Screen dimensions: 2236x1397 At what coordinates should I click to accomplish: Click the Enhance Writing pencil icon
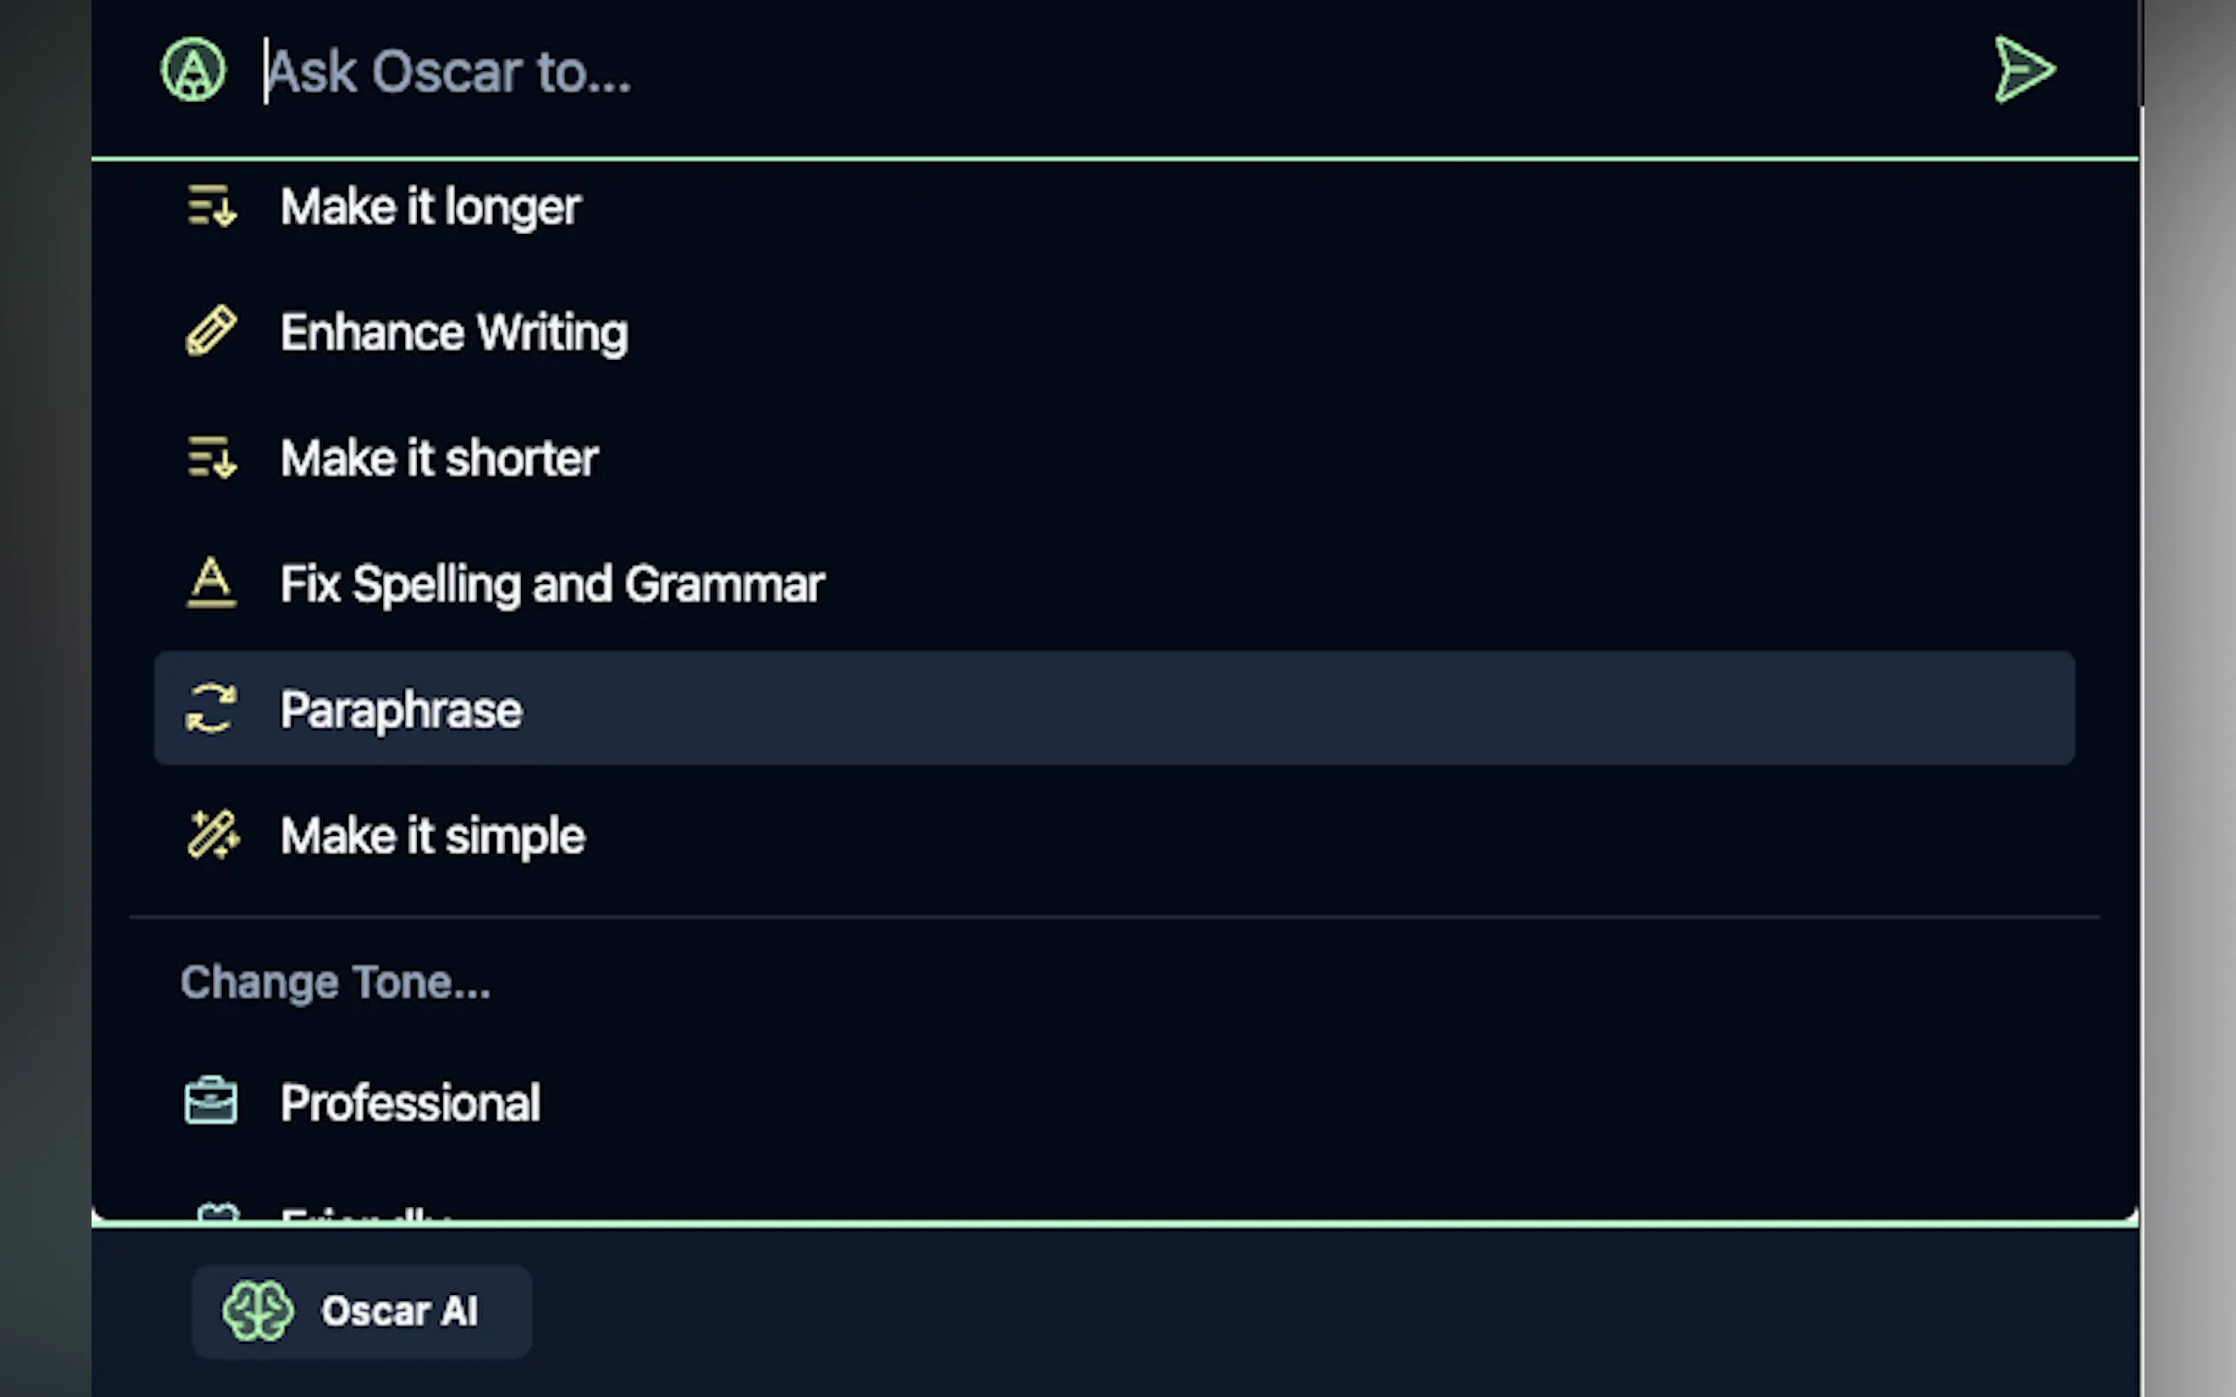[211, 331]
